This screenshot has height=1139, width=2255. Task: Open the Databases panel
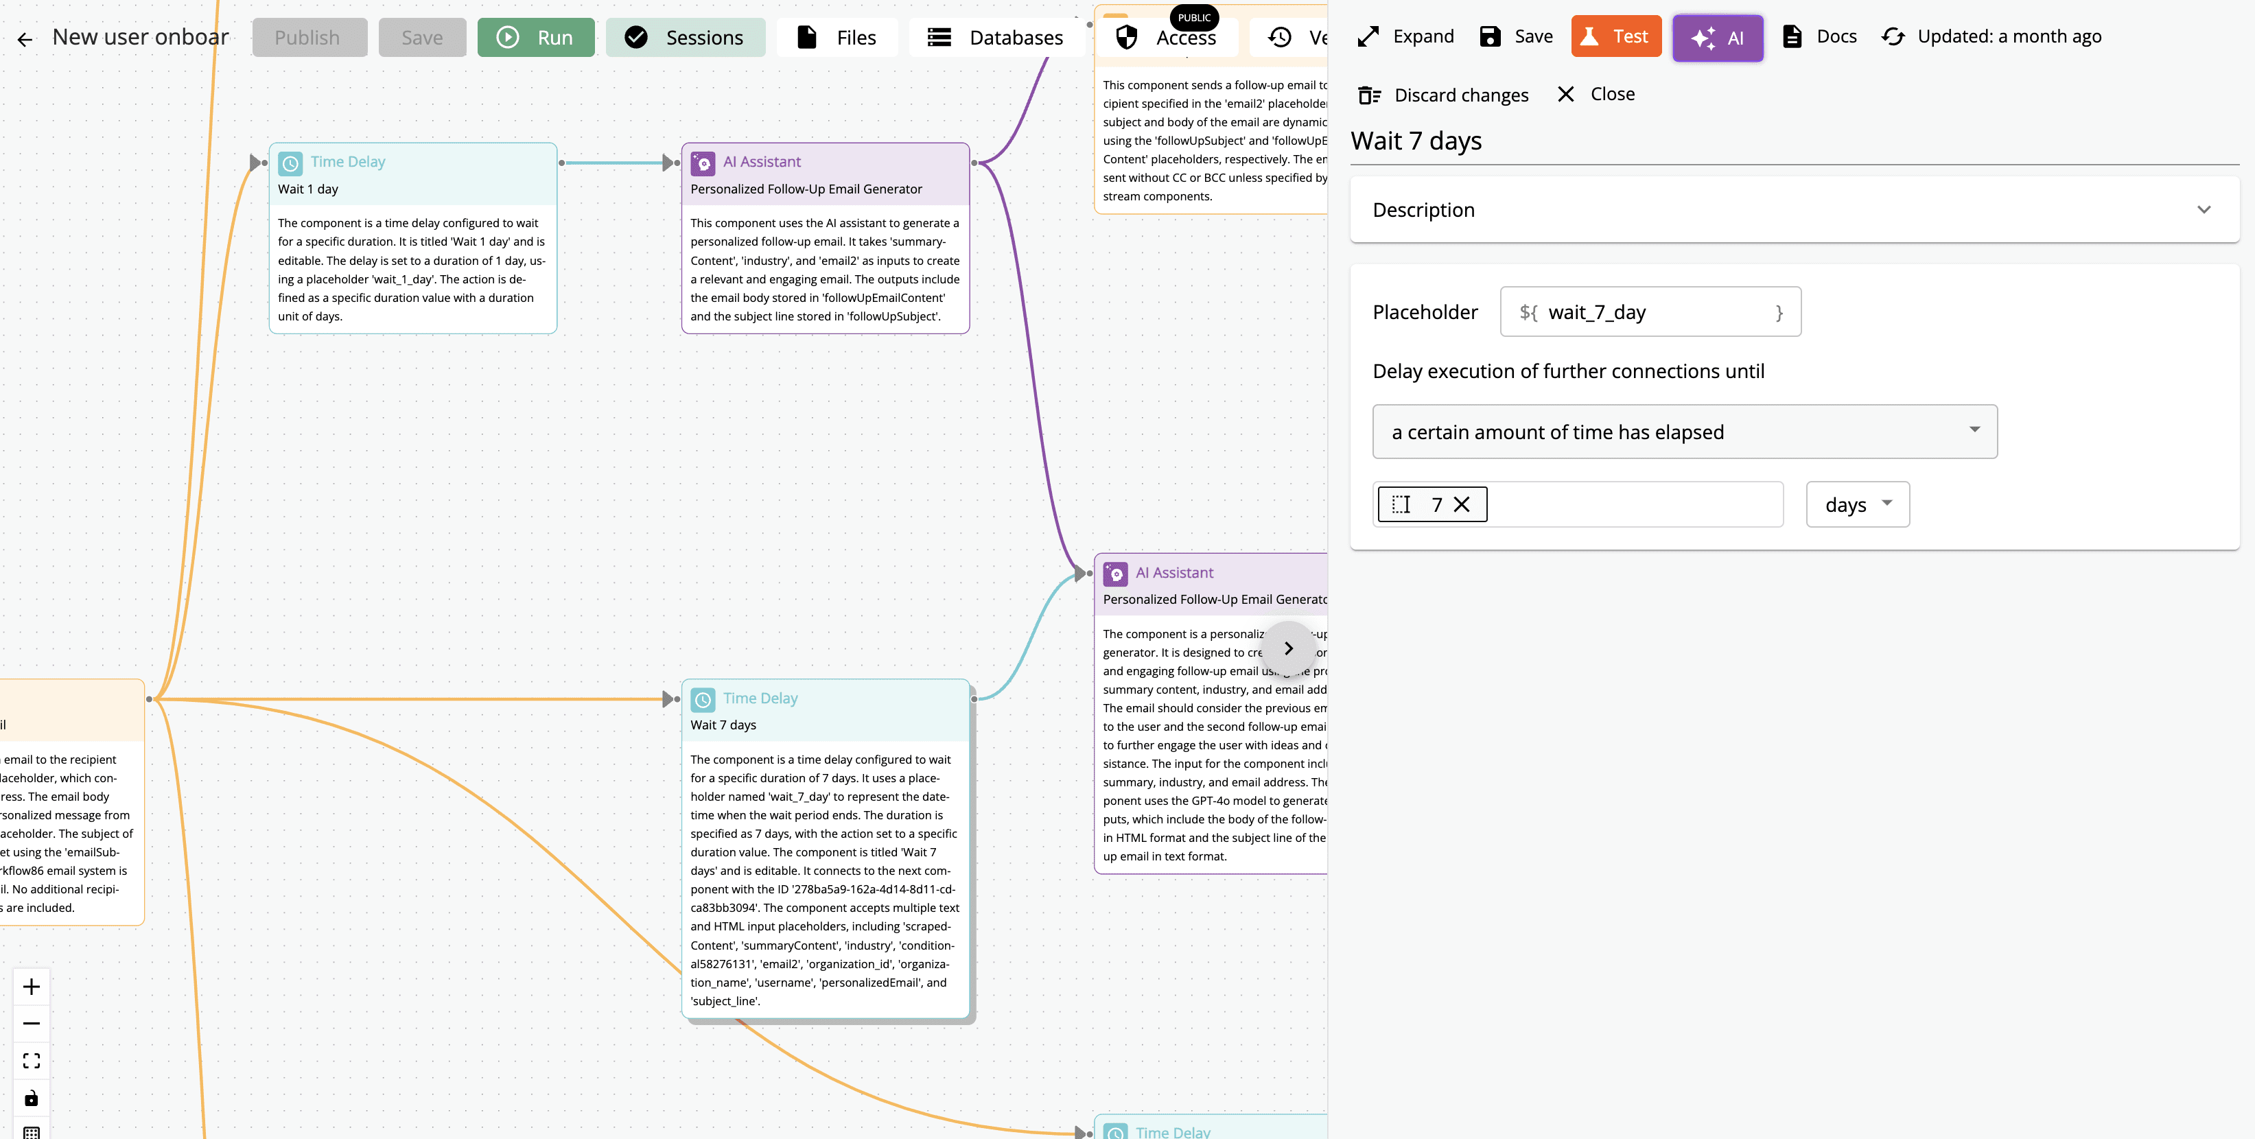click(x=996, y=37)
